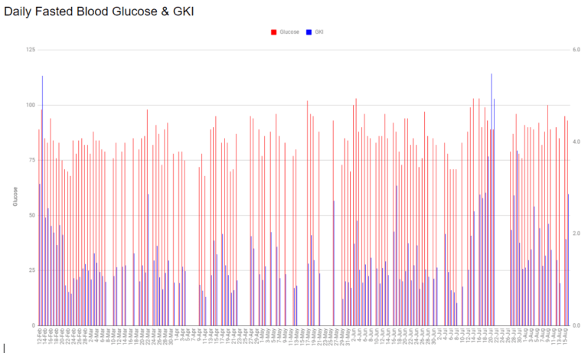
Task: Click the blue GKI legend swatch
Action: pos(308,32)
